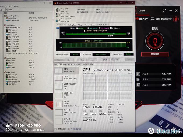
Task: Open the 报告 report tool in AIDA64 toolbar
Action: tap(9, 9)
